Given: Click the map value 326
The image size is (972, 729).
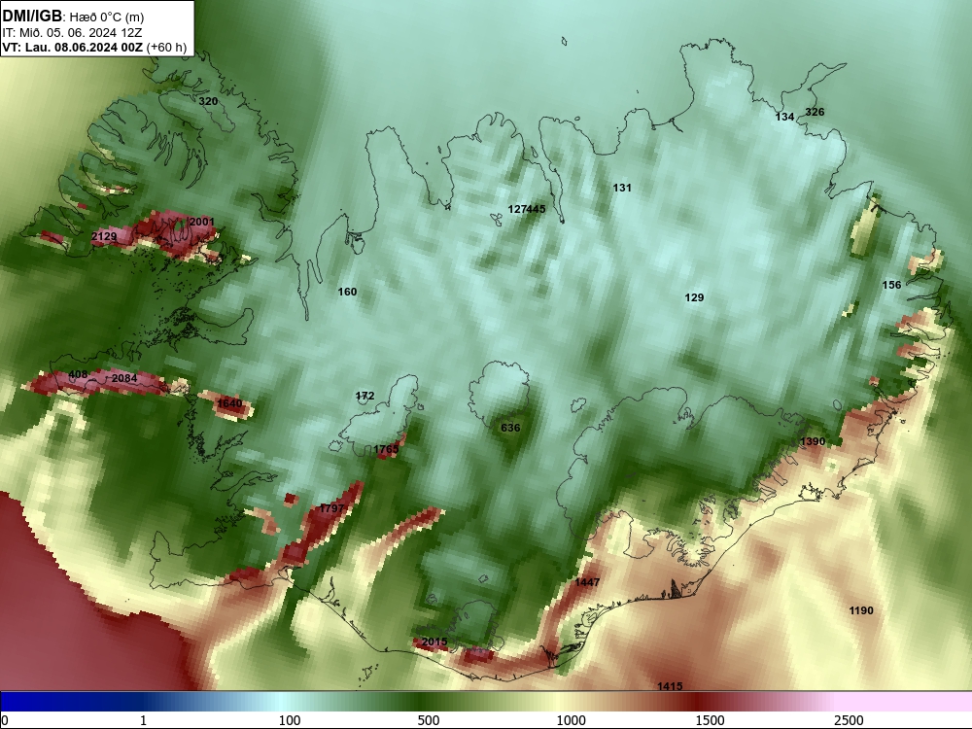Looking at the screenshot, I should [x=815, y=112].
